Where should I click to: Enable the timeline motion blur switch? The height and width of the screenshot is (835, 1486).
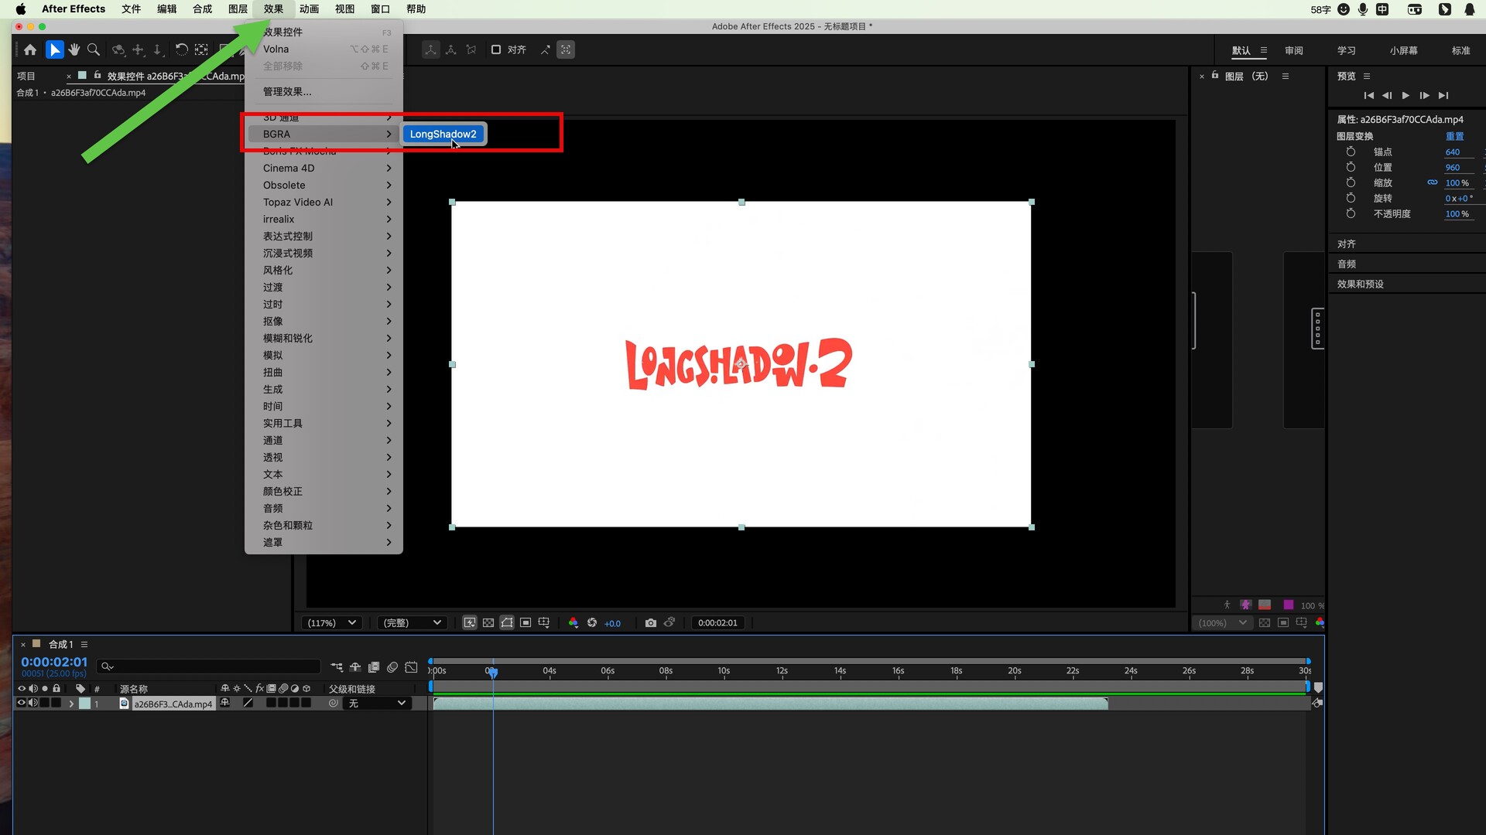[x=392, y=666]
